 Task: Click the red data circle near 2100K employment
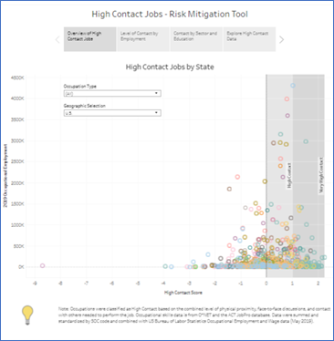[x=237, y=177]
